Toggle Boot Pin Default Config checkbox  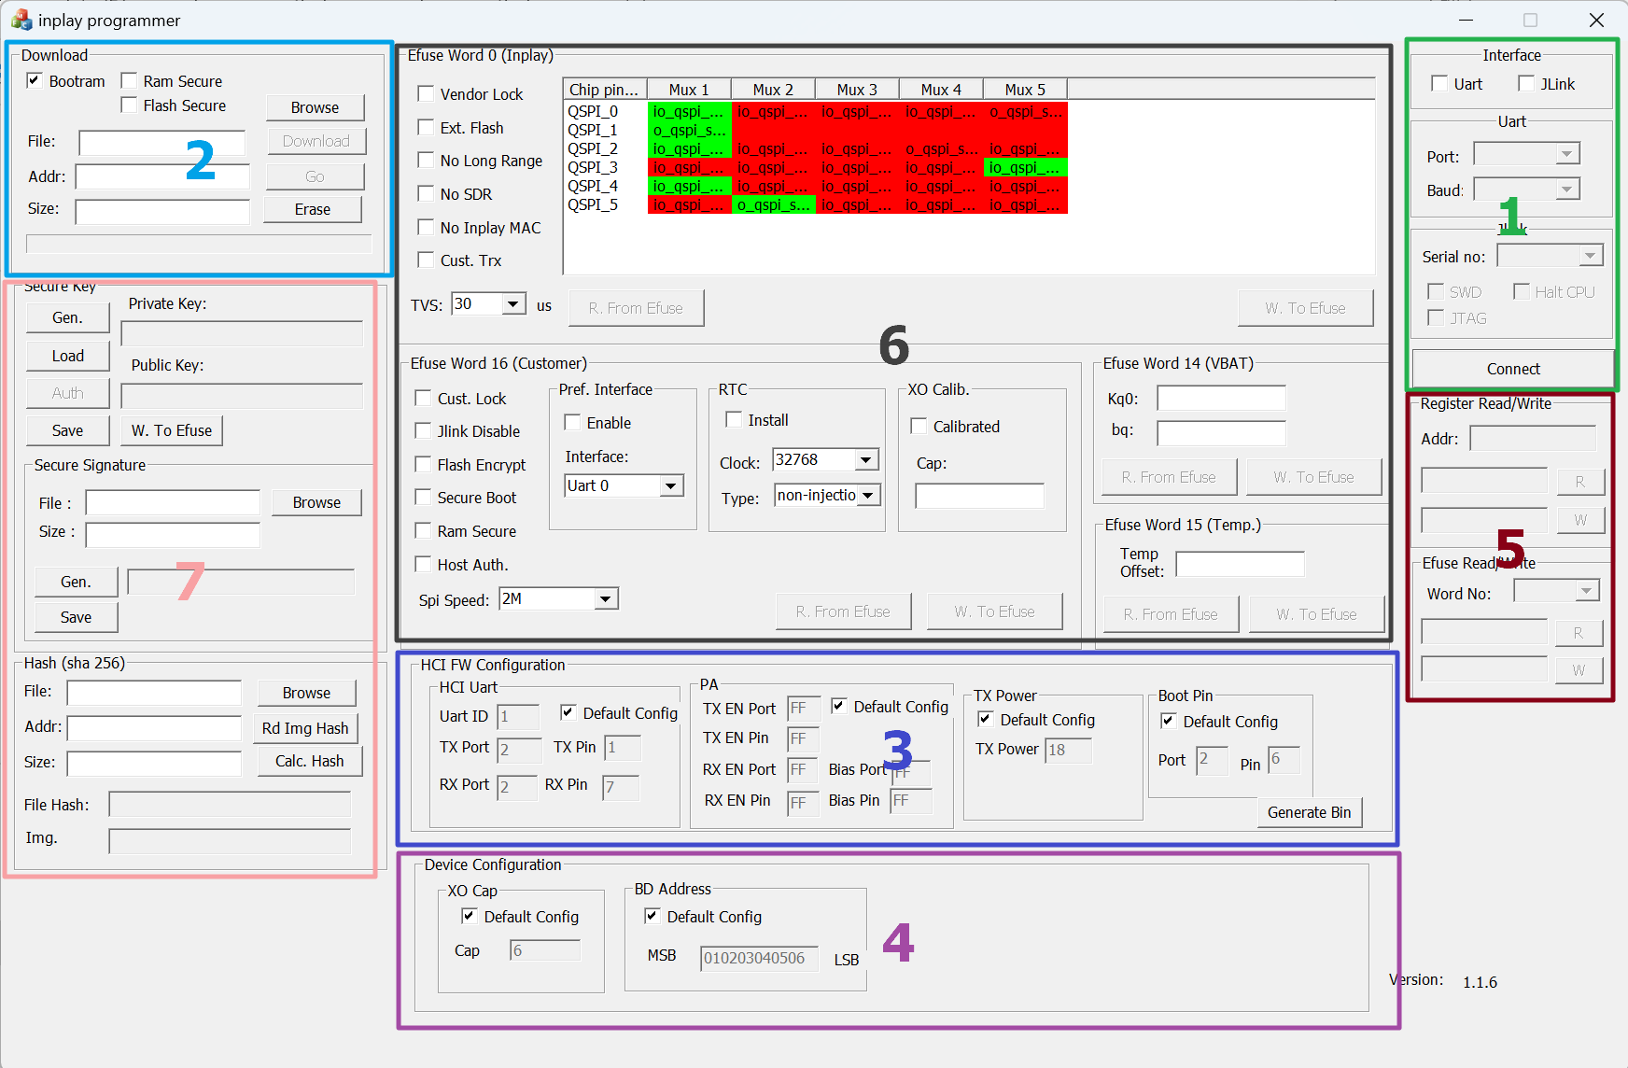pyautogui.click(x=1168, y=721)
